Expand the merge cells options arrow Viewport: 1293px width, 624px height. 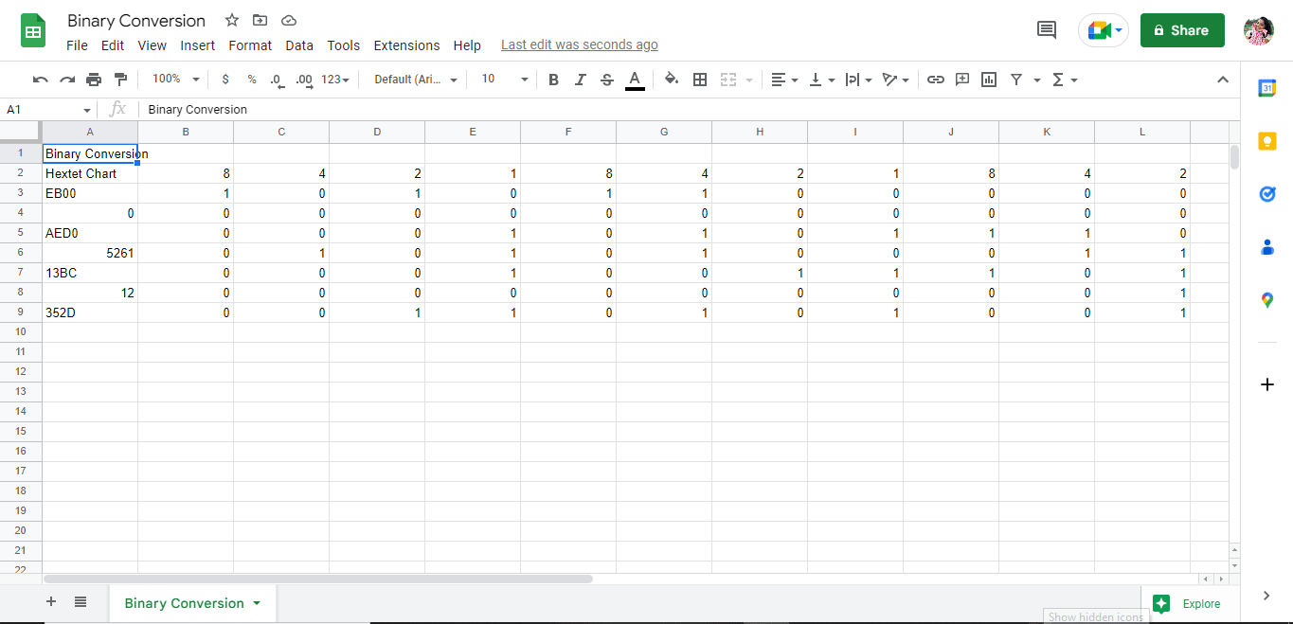click(749, 80)
